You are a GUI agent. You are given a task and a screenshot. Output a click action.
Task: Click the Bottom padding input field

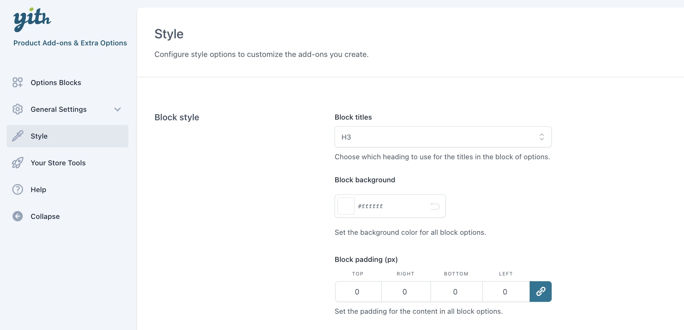[x=456, y=291]
